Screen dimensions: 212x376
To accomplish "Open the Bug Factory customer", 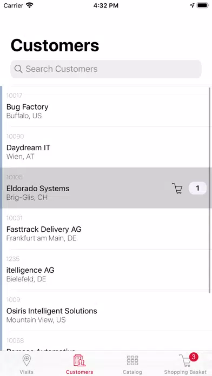I will (x=106, y=106).
